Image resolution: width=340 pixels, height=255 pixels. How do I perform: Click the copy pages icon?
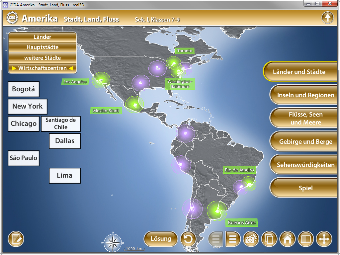click(269, 239)
